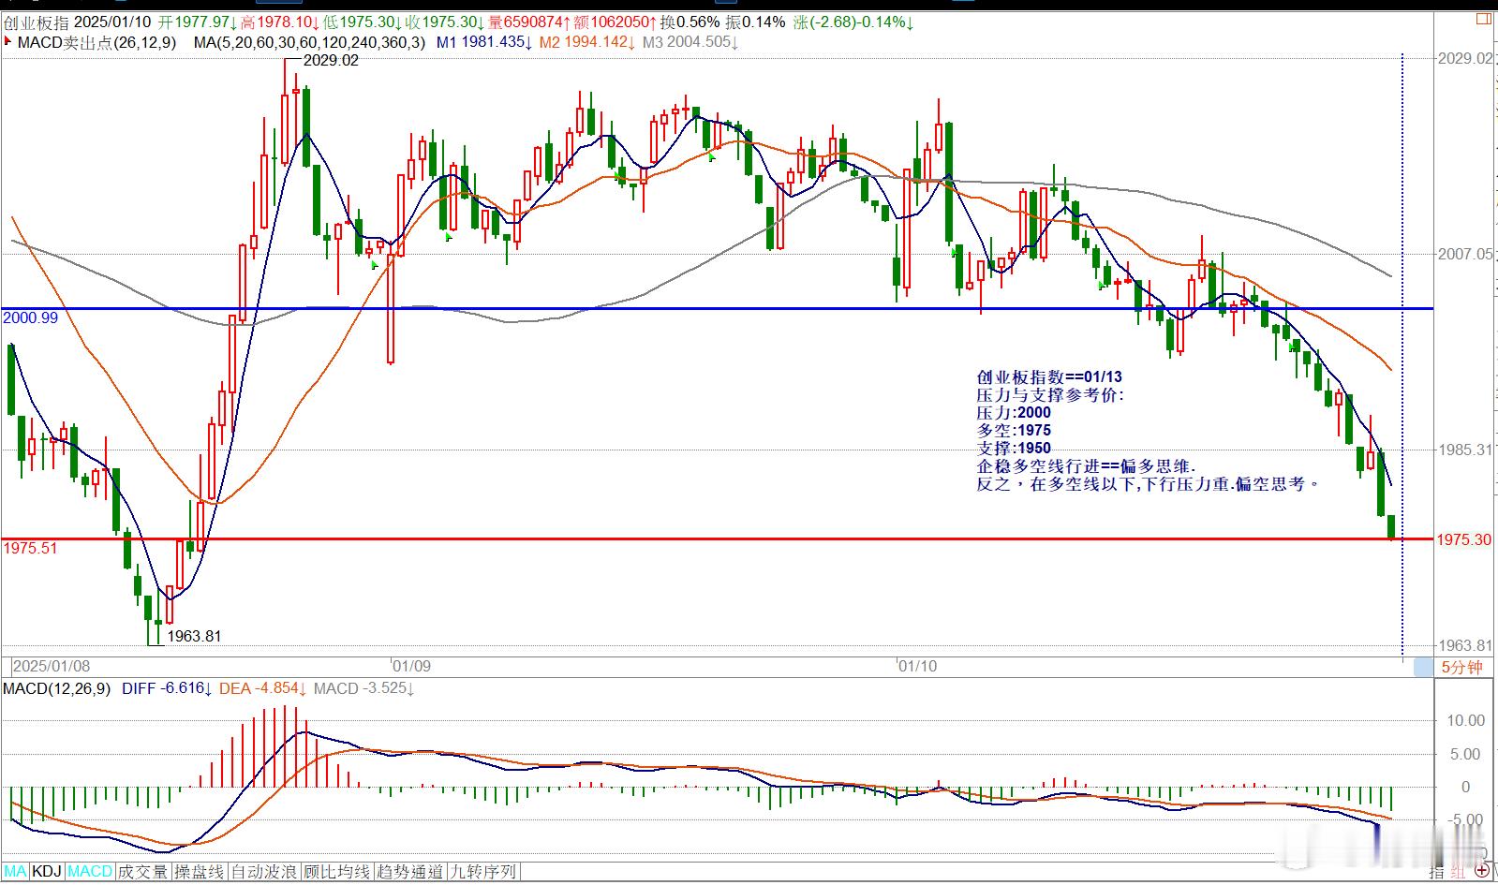Click the 多空:1975 annotation line

tap(1014, 431)
